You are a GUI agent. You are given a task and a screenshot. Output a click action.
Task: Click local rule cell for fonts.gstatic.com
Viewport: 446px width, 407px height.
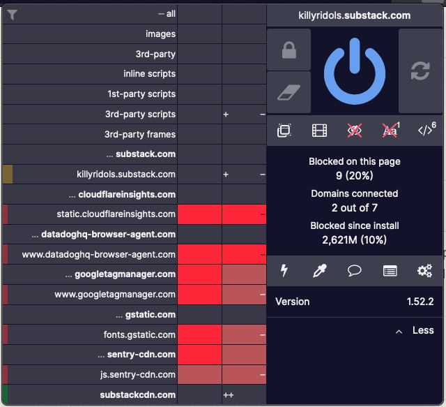[244, 334]
